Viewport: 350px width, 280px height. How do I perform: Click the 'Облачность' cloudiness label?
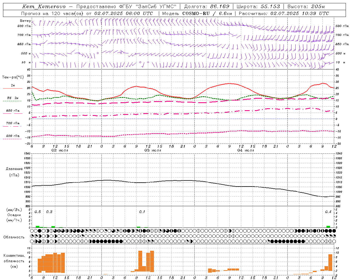(x=14, y=237)
